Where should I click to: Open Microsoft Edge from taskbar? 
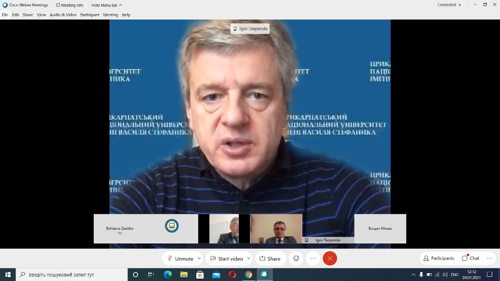(x=167, y=275)
